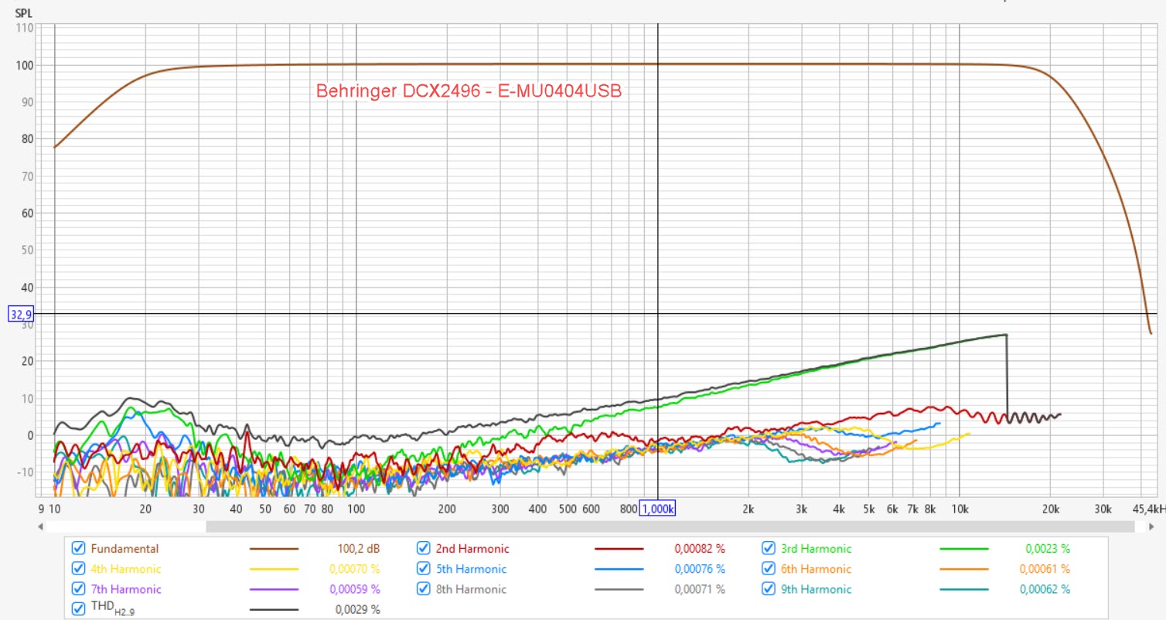Click the 9th Harmonic legend label
Viewport: 1166px width, 620px height.
point(817,589)
